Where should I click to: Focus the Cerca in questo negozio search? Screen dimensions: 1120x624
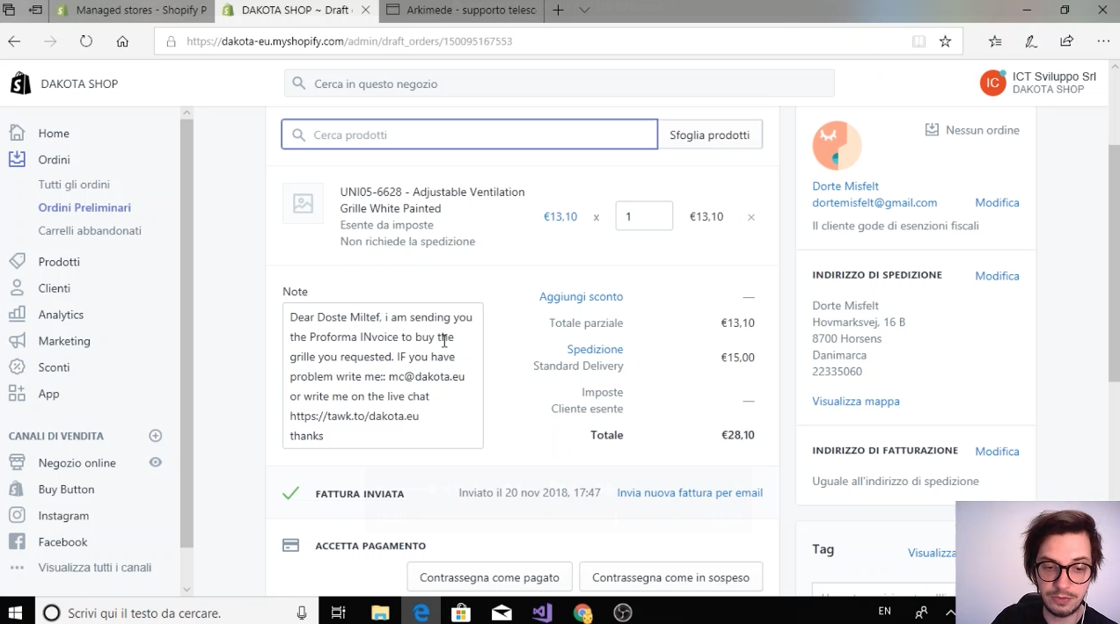click(559, 83)
